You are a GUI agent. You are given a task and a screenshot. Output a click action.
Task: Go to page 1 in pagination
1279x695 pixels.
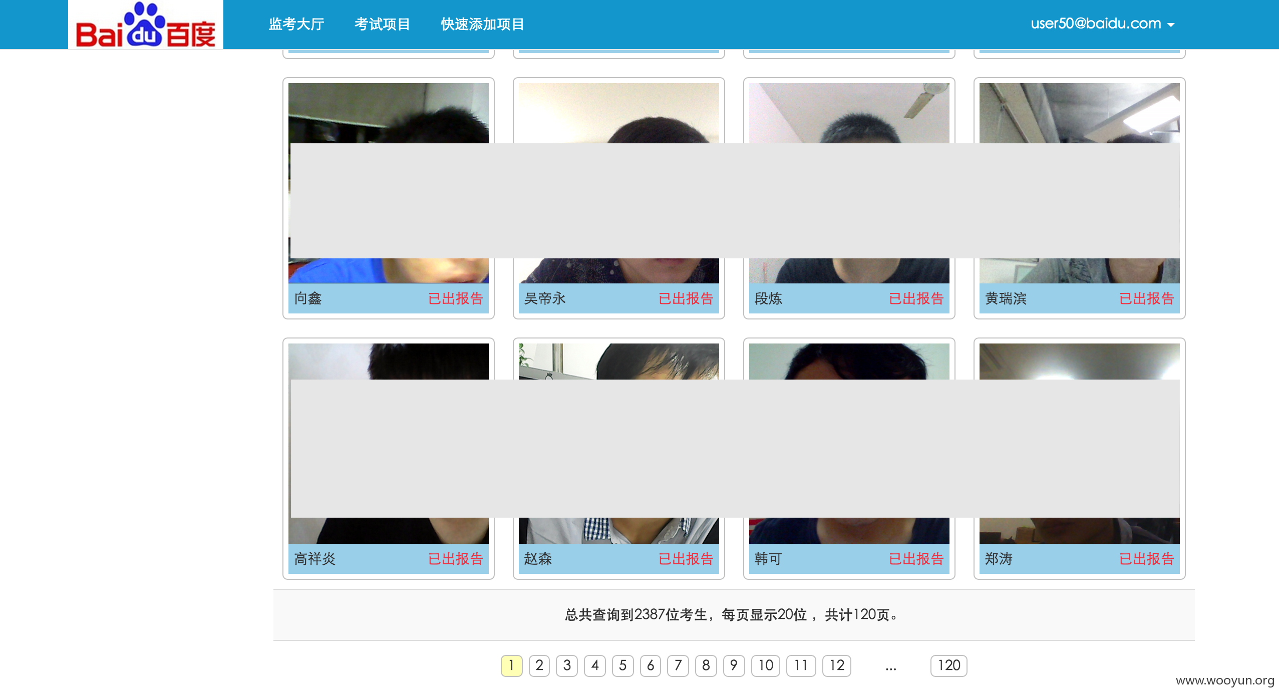tap(511, 665)
